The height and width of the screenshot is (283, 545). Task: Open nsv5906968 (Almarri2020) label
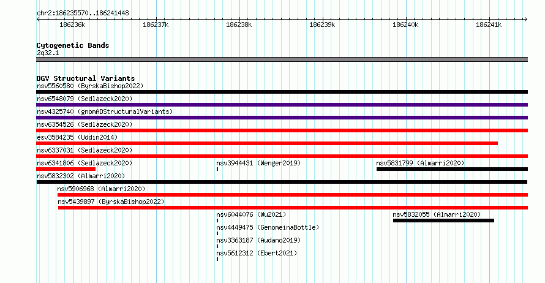pyautogui.click(x=101, y=189)
